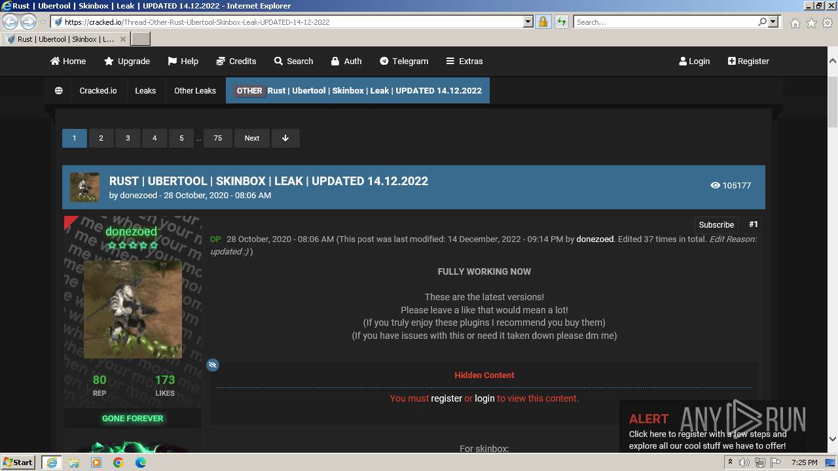Screen dimensions: 838x471
Task: Click the views eye icon beside 105177
Action: point(715,185)
